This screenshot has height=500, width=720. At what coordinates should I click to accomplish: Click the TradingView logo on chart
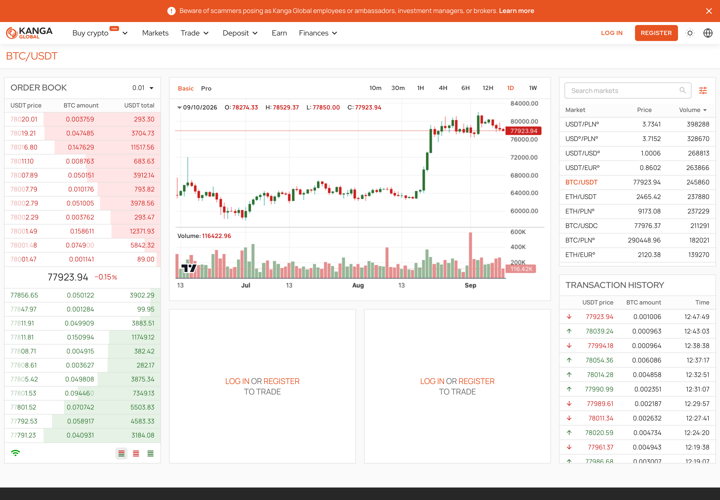click(188, 268)
